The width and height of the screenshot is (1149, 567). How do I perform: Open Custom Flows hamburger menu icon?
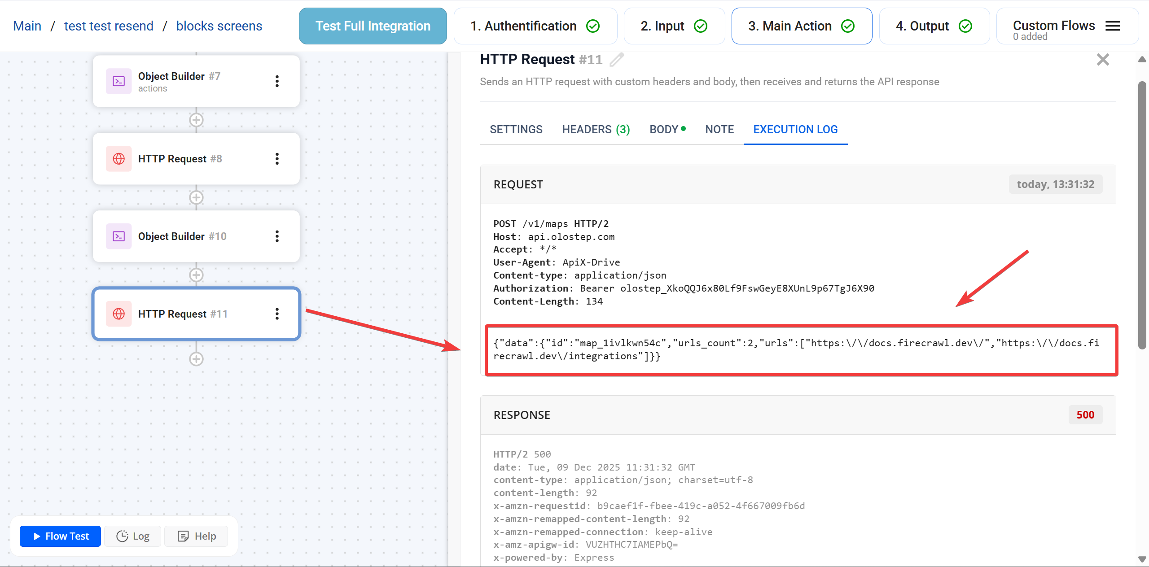[1113, 26]
